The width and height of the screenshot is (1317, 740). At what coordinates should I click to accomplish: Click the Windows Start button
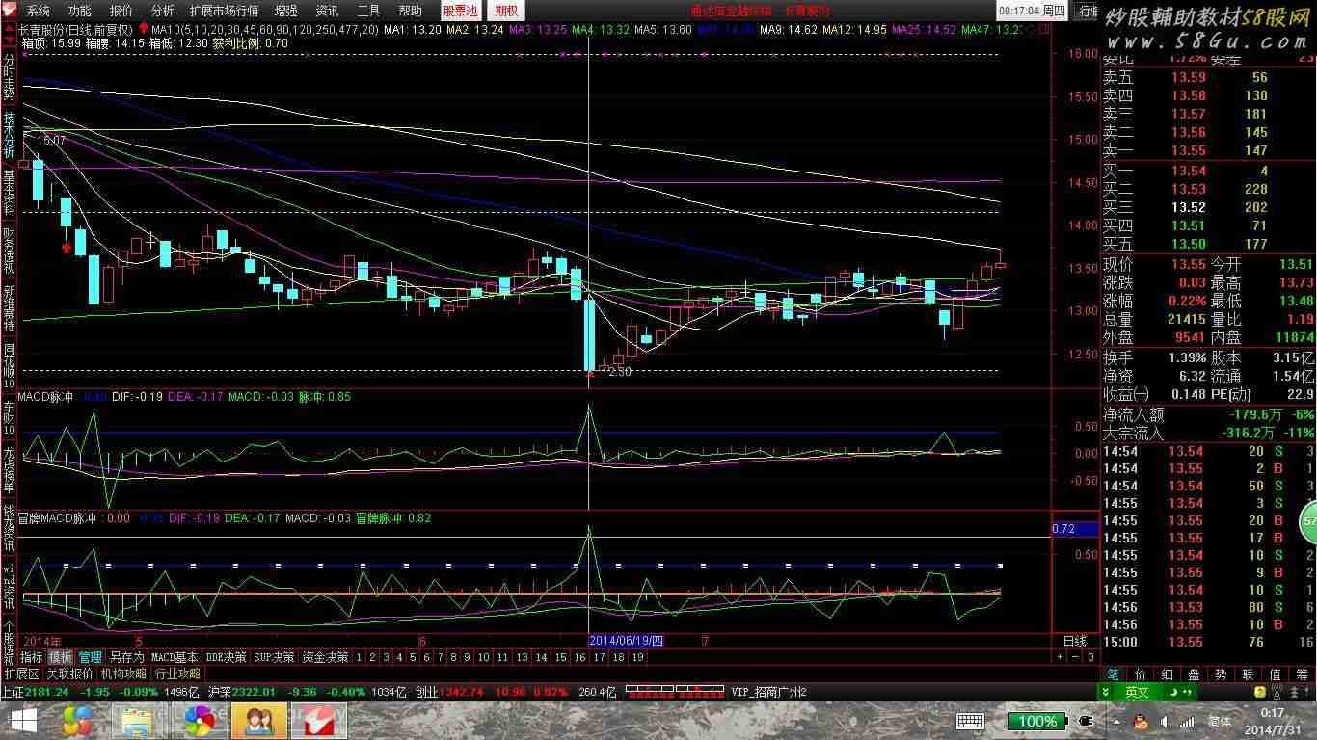pyautogui.click(x=23, y=720)
